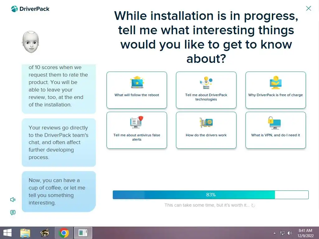Click the graphics card drivers icon
319x239 pixels.
click(x=206, y=122)
